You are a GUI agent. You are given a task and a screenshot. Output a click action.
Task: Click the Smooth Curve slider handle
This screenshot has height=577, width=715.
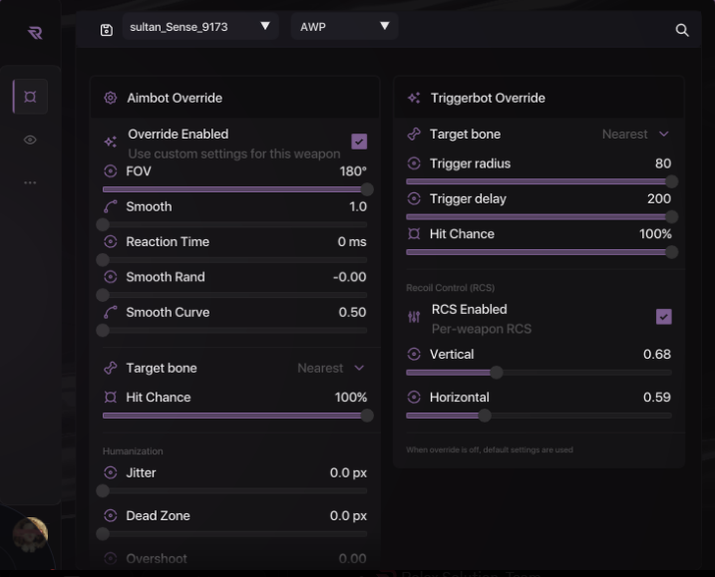pos(103,330)
